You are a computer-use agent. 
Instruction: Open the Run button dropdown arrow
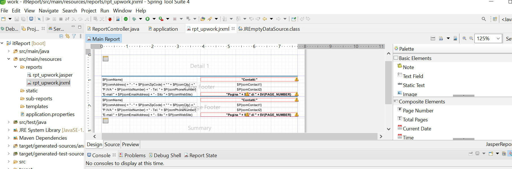click(x=154, y=19)
